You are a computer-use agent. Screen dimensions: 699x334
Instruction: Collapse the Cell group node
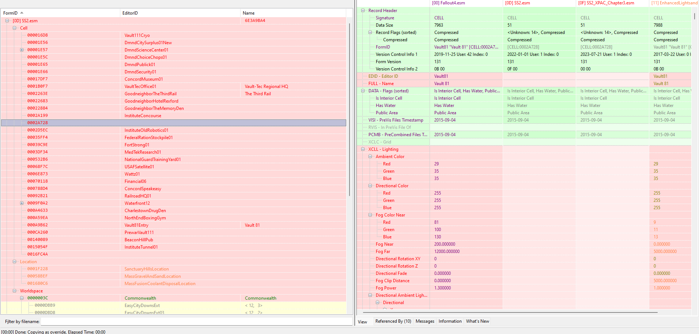[14, 28]
